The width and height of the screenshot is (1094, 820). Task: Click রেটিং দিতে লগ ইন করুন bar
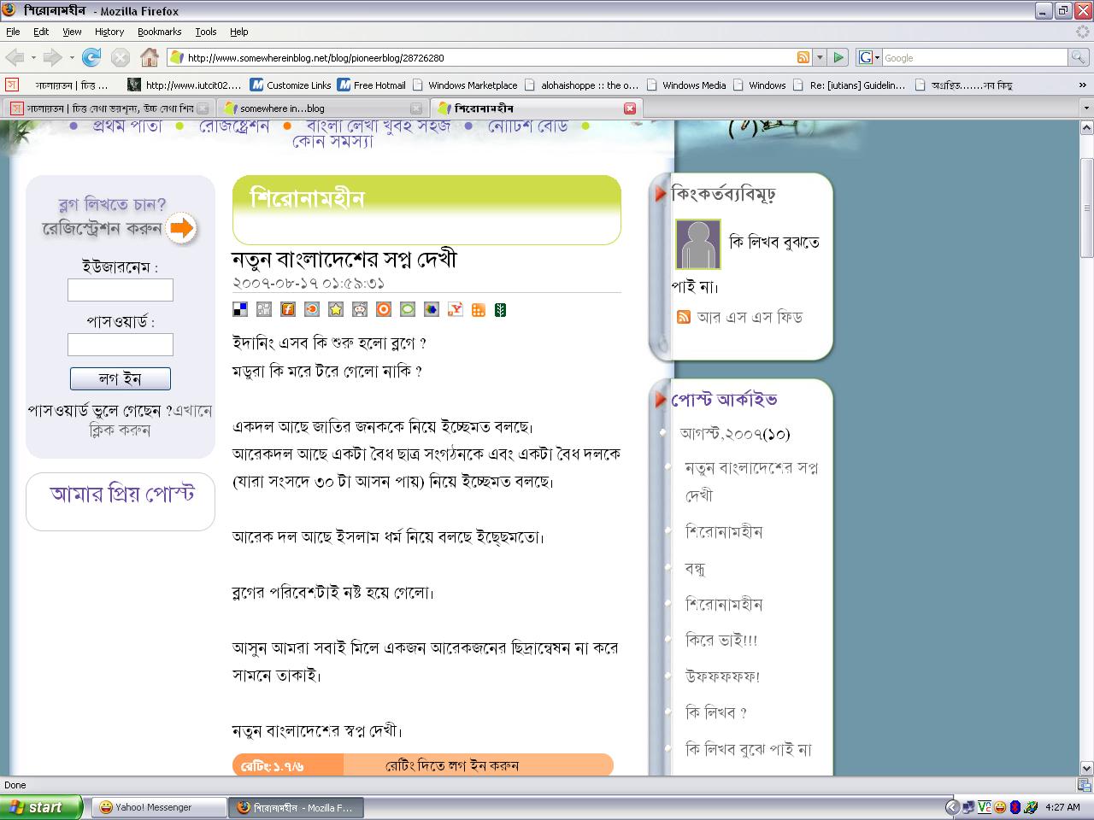[x=452, y=765]
